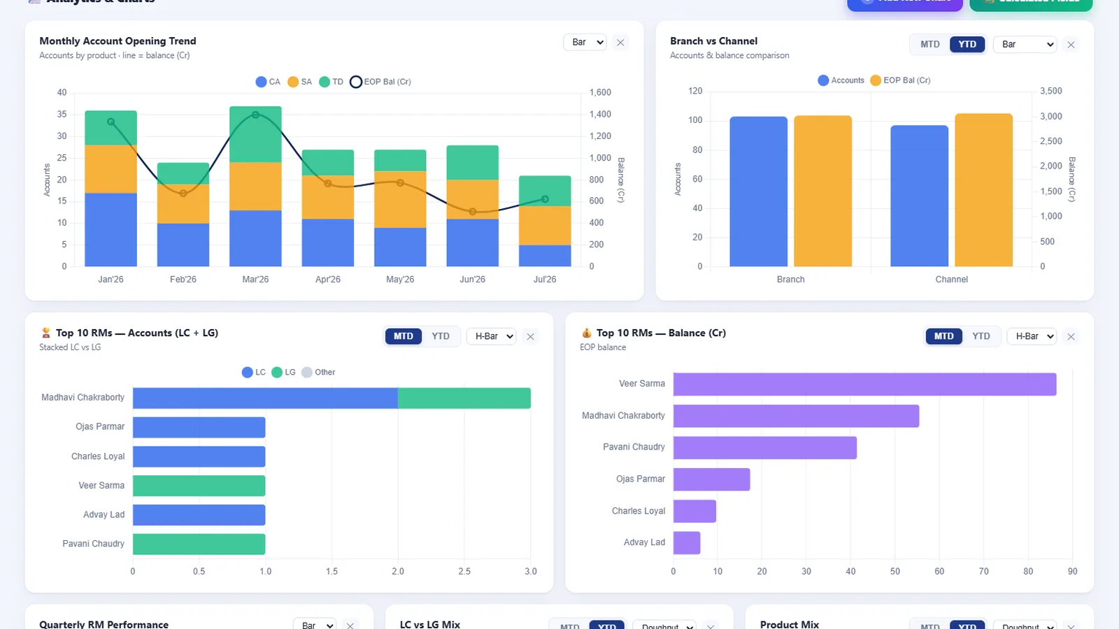Toggle TD series in monthly trend legend

331,82
